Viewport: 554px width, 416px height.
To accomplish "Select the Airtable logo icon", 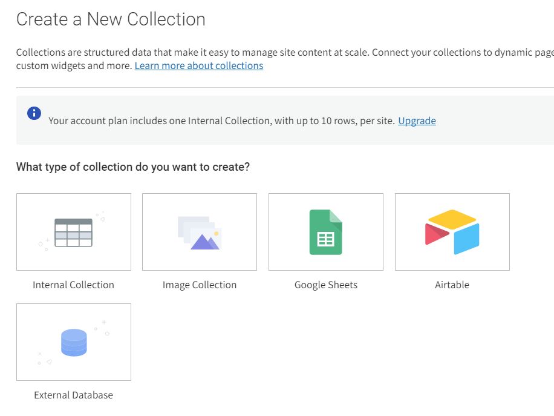I will tap(452, 232).
